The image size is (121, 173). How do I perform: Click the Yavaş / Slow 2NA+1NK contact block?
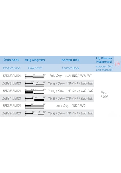(x=70, y=98)
